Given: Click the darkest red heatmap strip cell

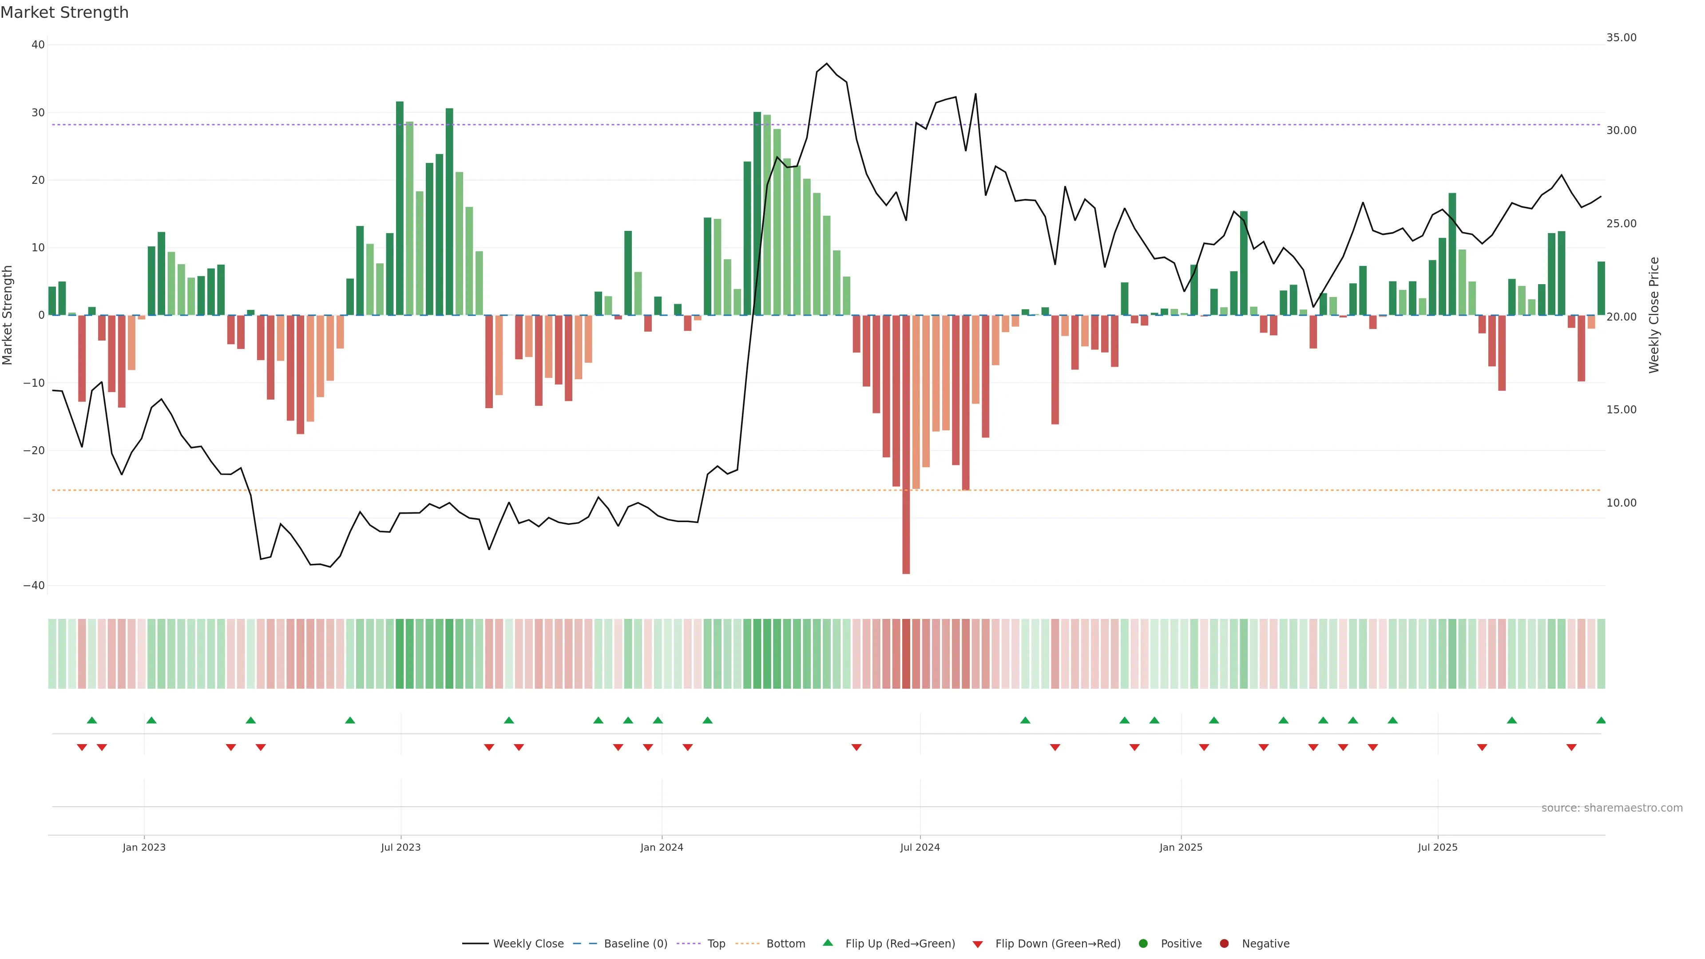Looking at the screenshot, I should (905, 654).
